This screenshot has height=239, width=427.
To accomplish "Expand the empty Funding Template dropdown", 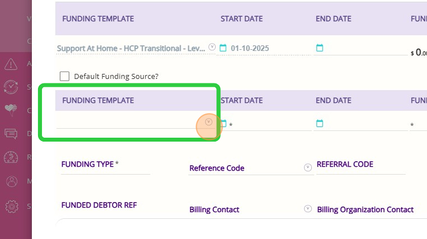I will [x=208, y=121].
